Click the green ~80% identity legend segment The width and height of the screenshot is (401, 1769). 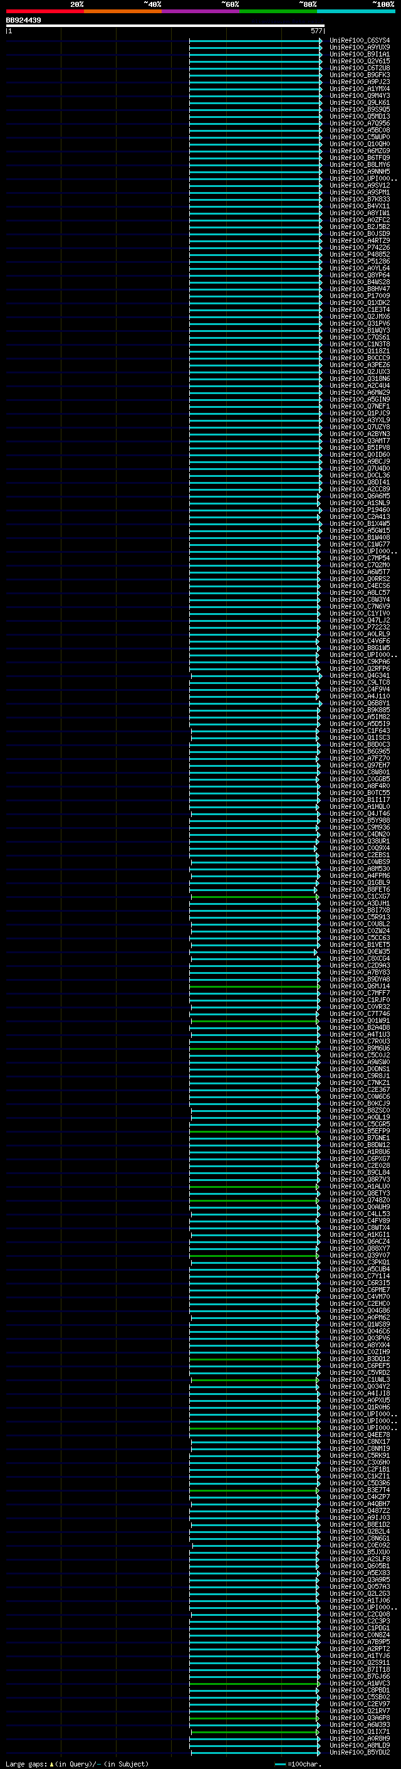click(278, 11)
